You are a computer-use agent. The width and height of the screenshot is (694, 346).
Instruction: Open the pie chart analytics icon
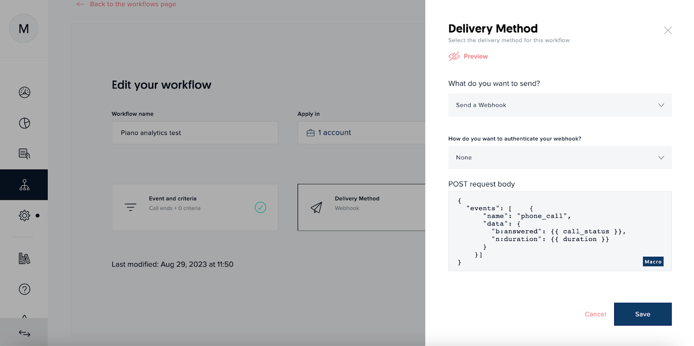[x=24, y=123]
